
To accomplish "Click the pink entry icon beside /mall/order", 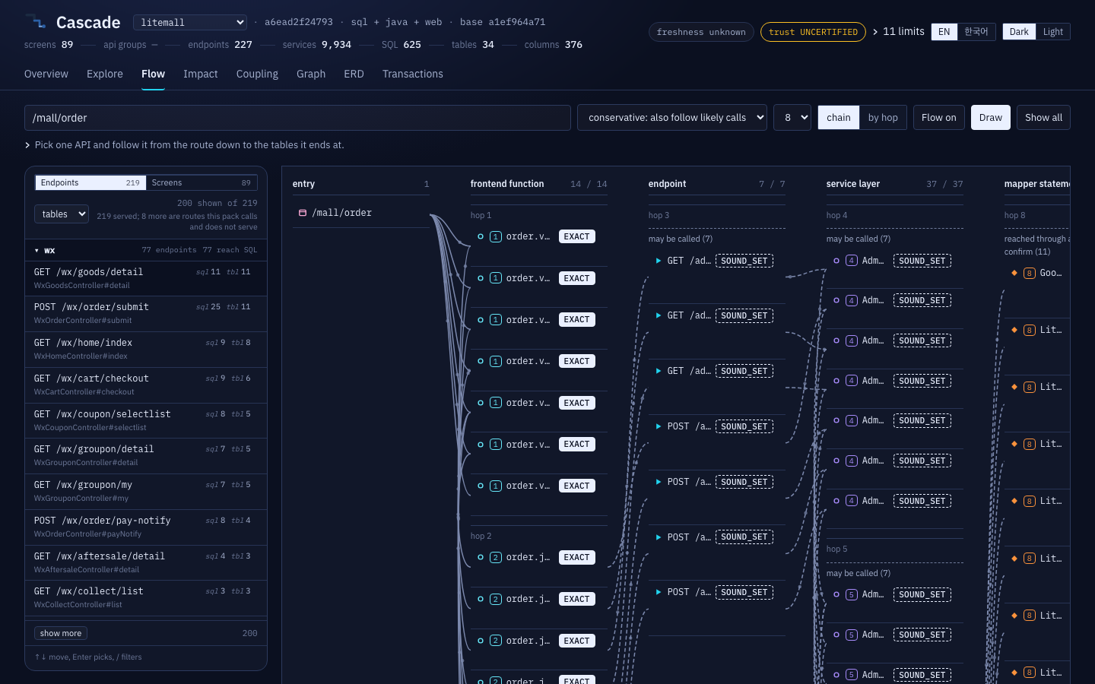I will [x=302, y=213].
